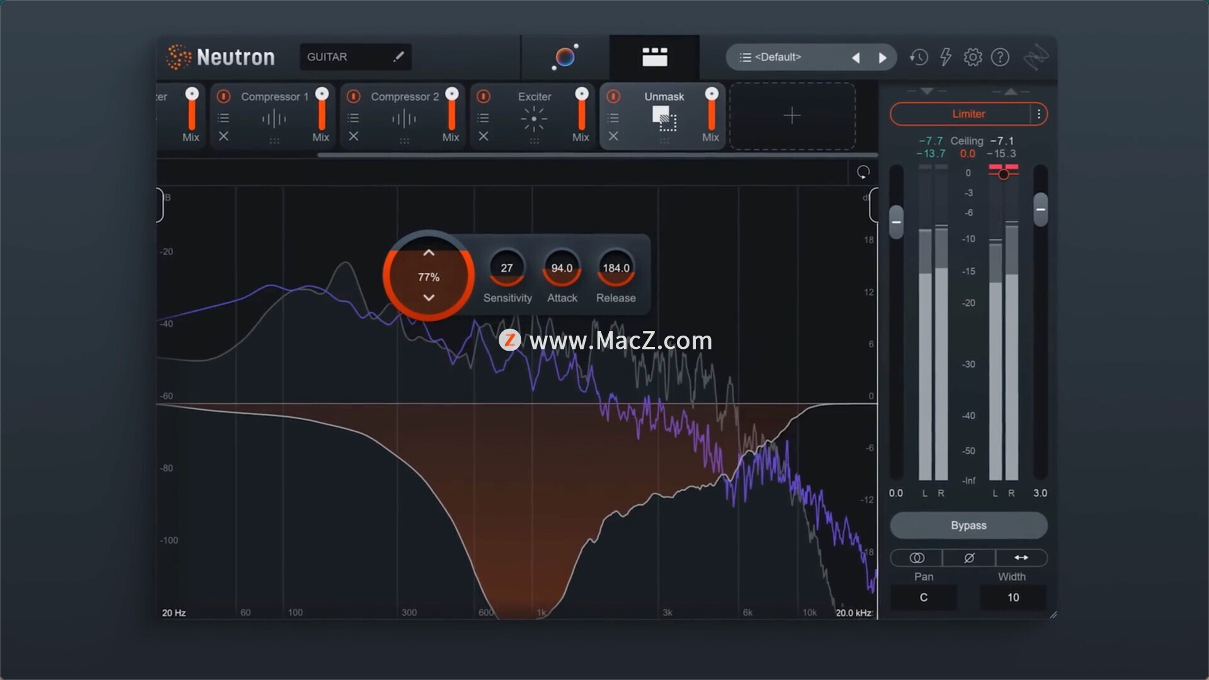
Task: Click the left spectrum scale bracket handle
Action: tap(160, 205)
